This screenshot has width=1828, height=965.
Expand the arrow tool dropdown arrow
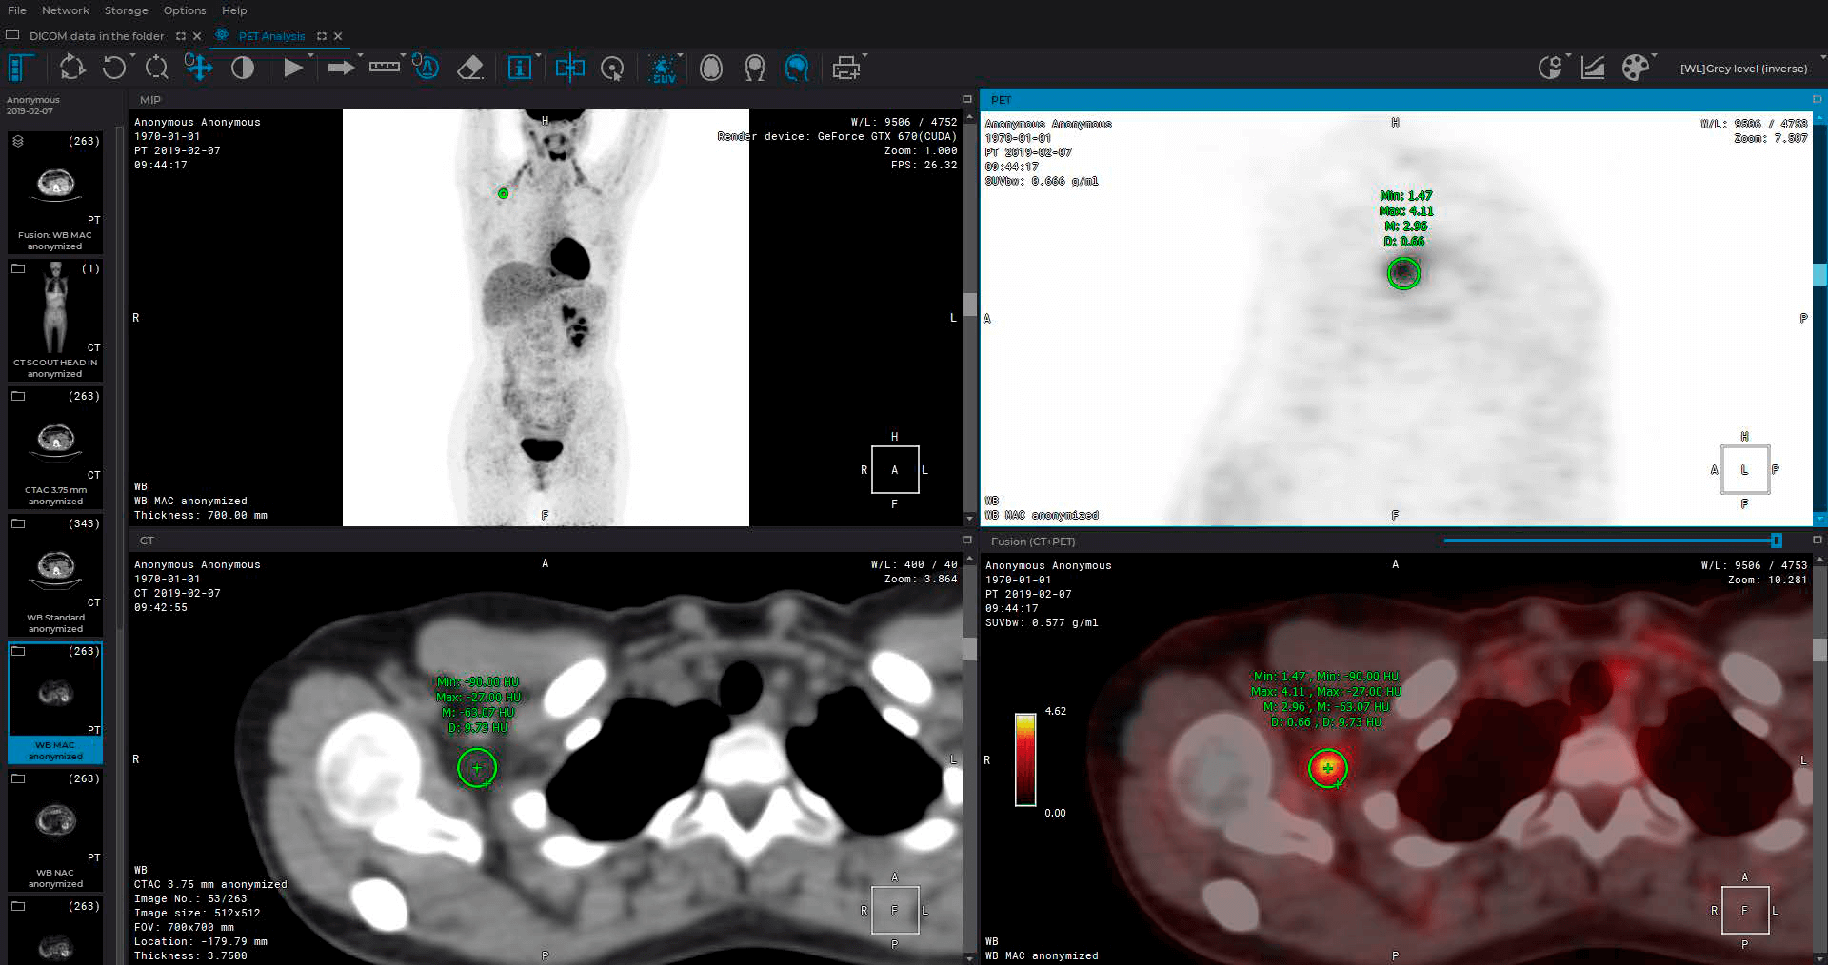(361, 57)
